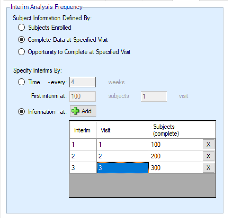This screenshot has height=218, width=228.
Task: Click the visit input field showing 1
Action: point(154,96)
